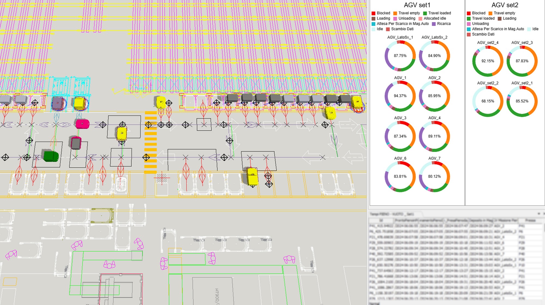Click the yellow AGV left of the crosswalk
This screenshot has height=305, width=545.
click(x=122, y=134)
